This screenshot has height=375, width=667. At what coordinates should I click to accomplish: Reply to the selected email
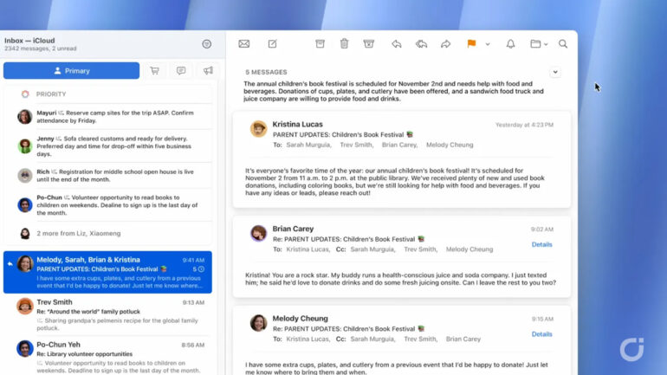(396, 44)
